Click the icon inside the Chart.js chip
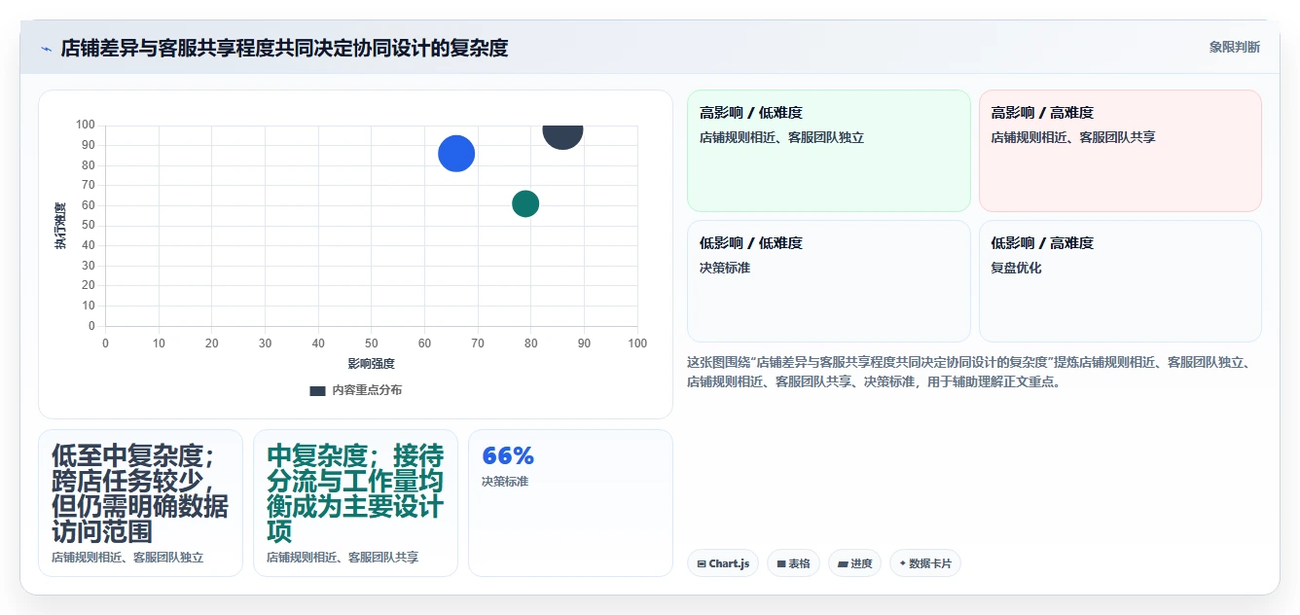This screenshot has width=1300, height=615. (x=702, y=563)
